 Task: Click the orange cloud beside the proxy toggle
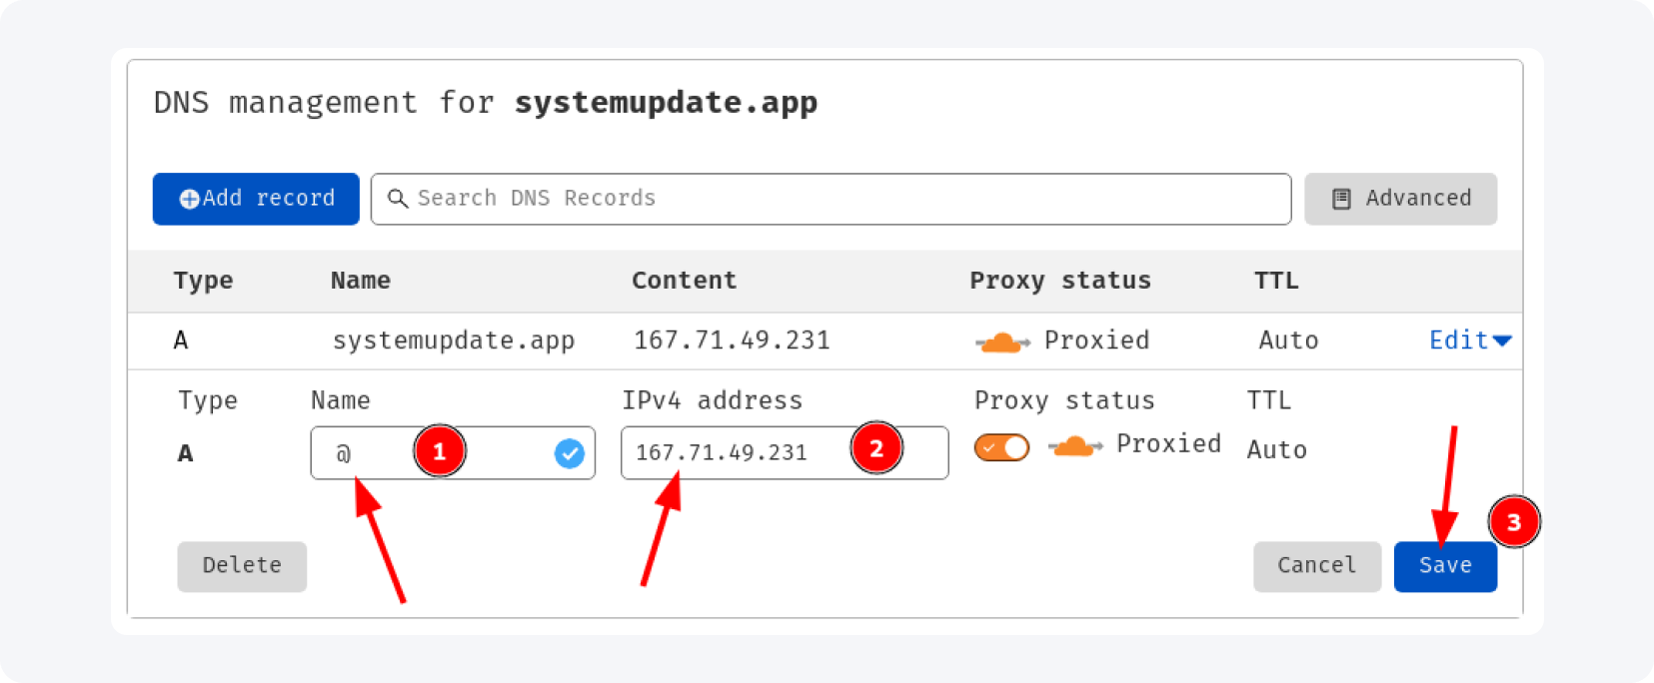click(x=1075, y=445)
